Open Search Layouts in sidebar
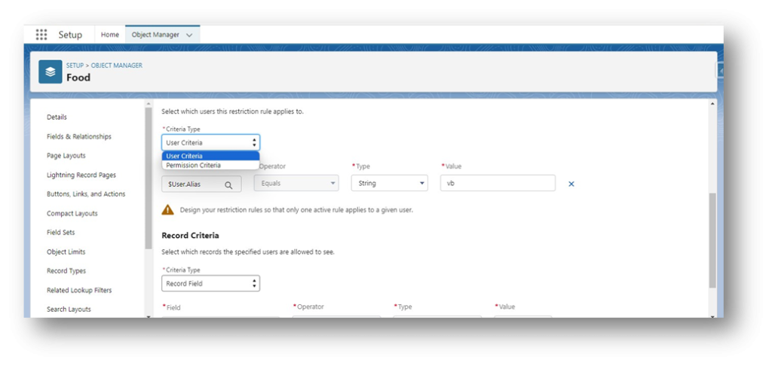Viewport: 772px width, 366px height. (x=69, y=309)
